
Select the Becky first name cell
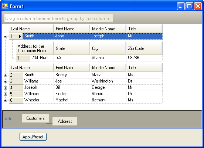[x=72, y=75]
